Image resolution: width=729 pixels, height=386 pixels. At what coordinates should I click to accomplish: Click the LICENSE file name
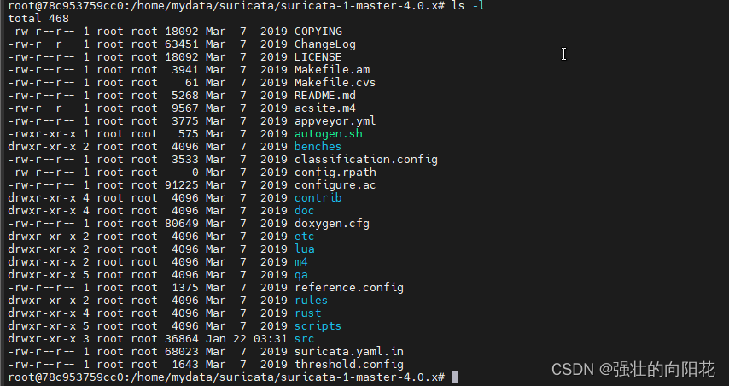coord(318,57)
